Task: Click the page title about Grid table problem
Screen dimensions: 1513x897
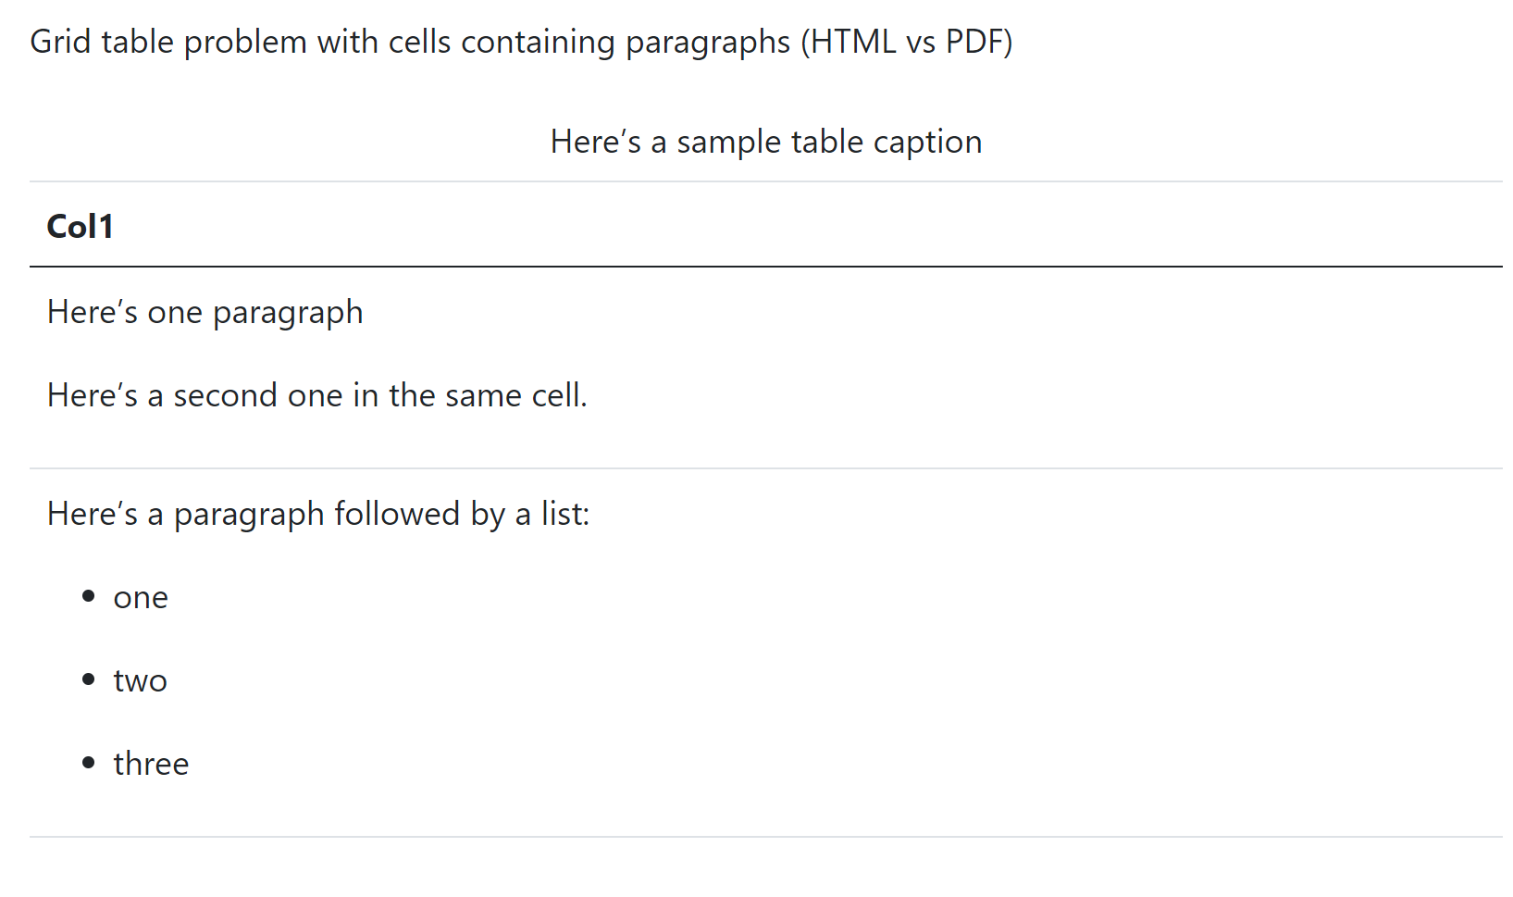Action: pos(521,43)
